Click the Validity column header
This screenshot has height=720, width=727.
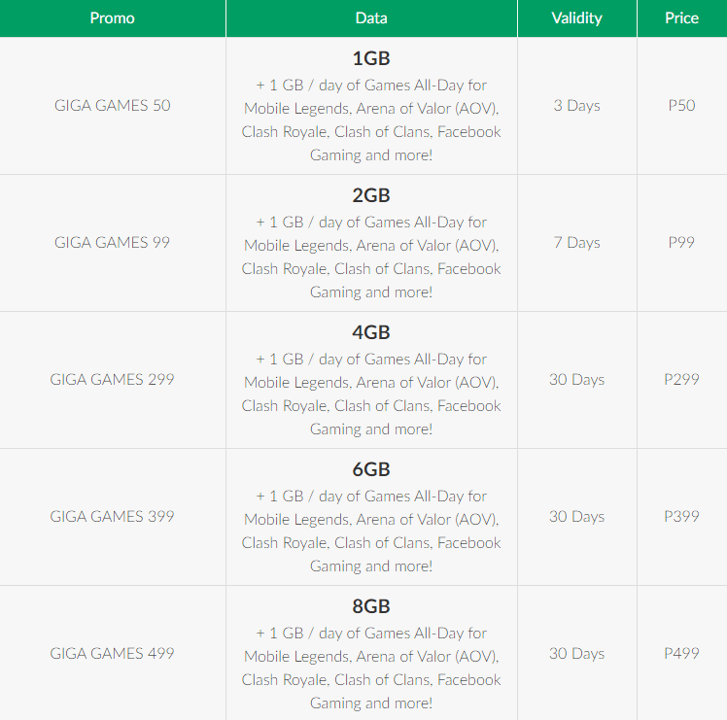click(576, 18)
